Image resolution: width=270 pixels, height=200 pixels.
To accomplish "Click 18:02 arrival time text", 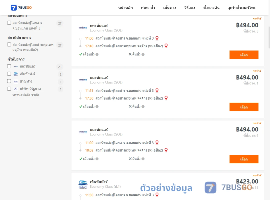I will tap(89, 150).
